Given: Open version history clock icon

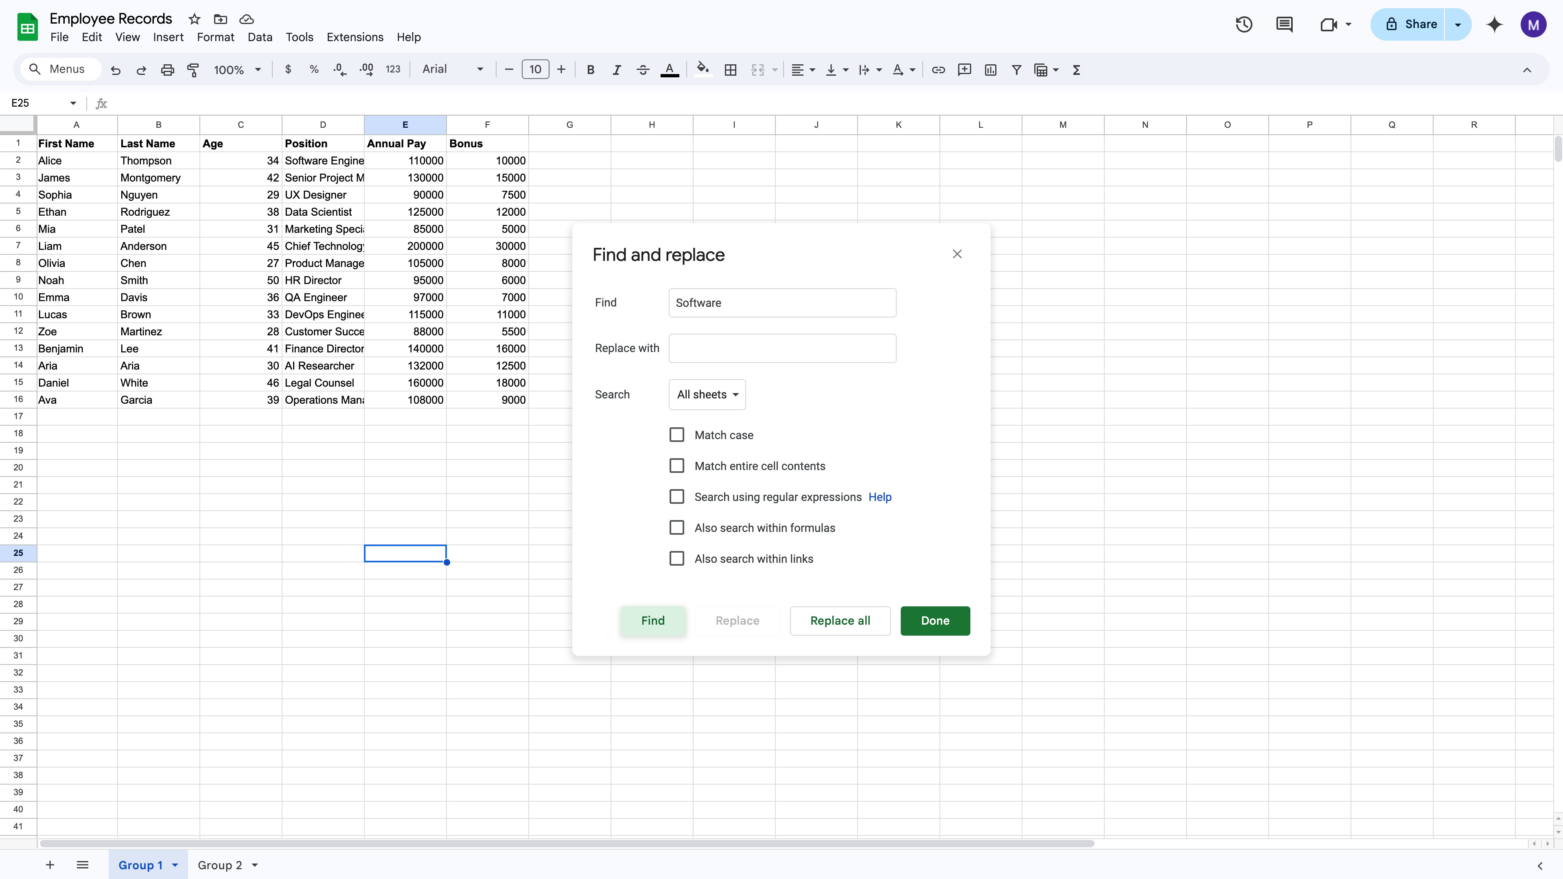Looking at the screenshot, I should click(x=1244, y=24).
